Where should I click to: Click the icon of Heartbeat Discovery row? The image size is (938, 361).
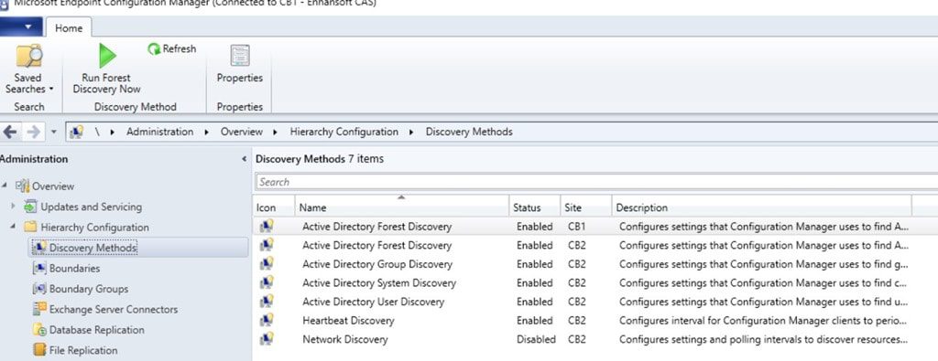coord(267,321)
